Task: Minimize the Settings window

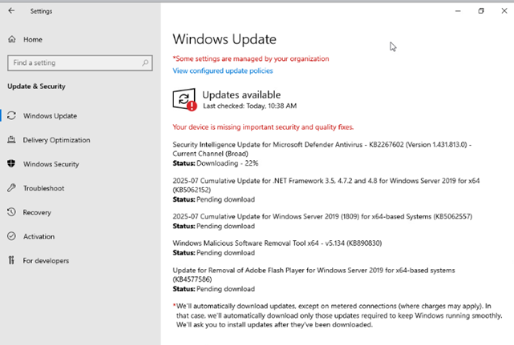Action: click(458, 10)
